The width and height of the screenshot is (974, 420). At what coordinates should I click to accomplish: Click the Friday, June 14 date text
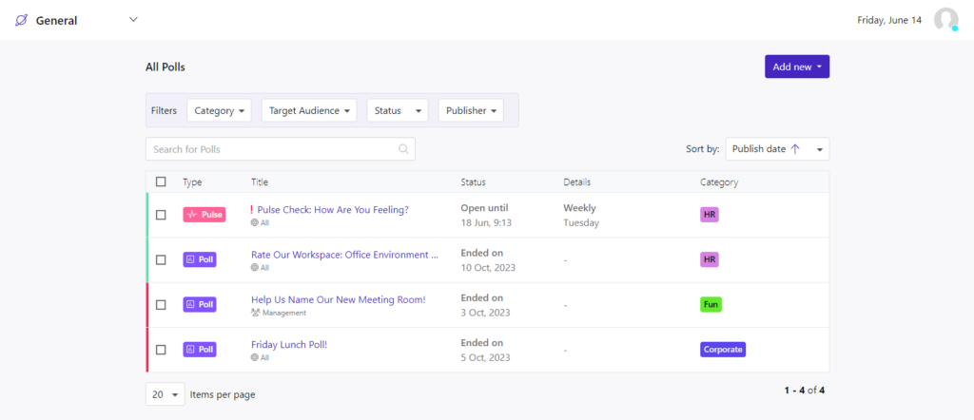tap(889, 20)
